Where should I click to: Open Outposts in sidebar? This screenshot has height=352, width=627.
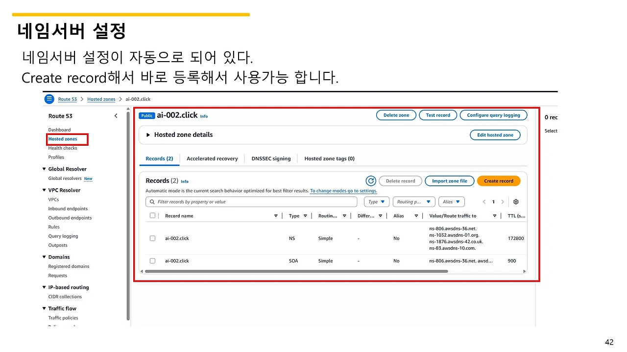point(58,245)
